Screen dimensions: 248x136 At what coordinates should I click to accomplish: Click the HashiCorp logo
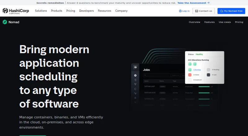16,11
